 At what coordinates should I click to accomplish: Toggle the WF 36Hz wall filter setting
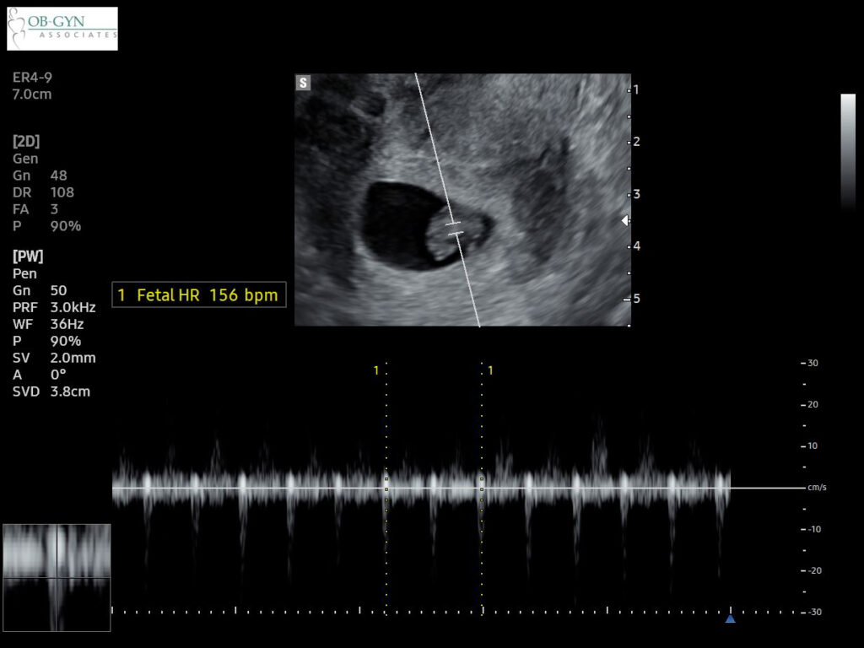point(48,324)
